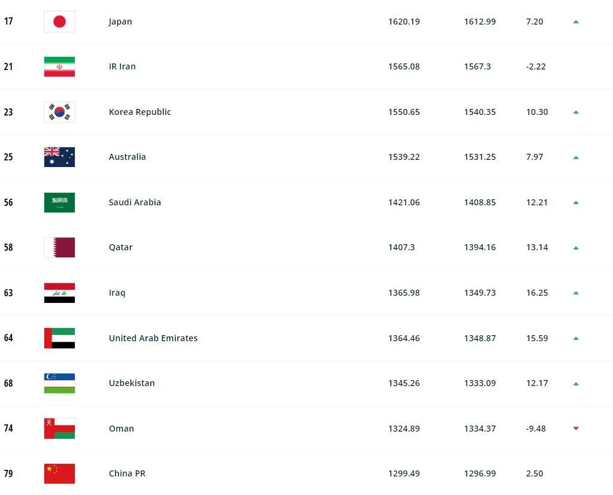Click the Japan flag icon
The height and width of the screenshot is (495, 613).
point(59,22)
